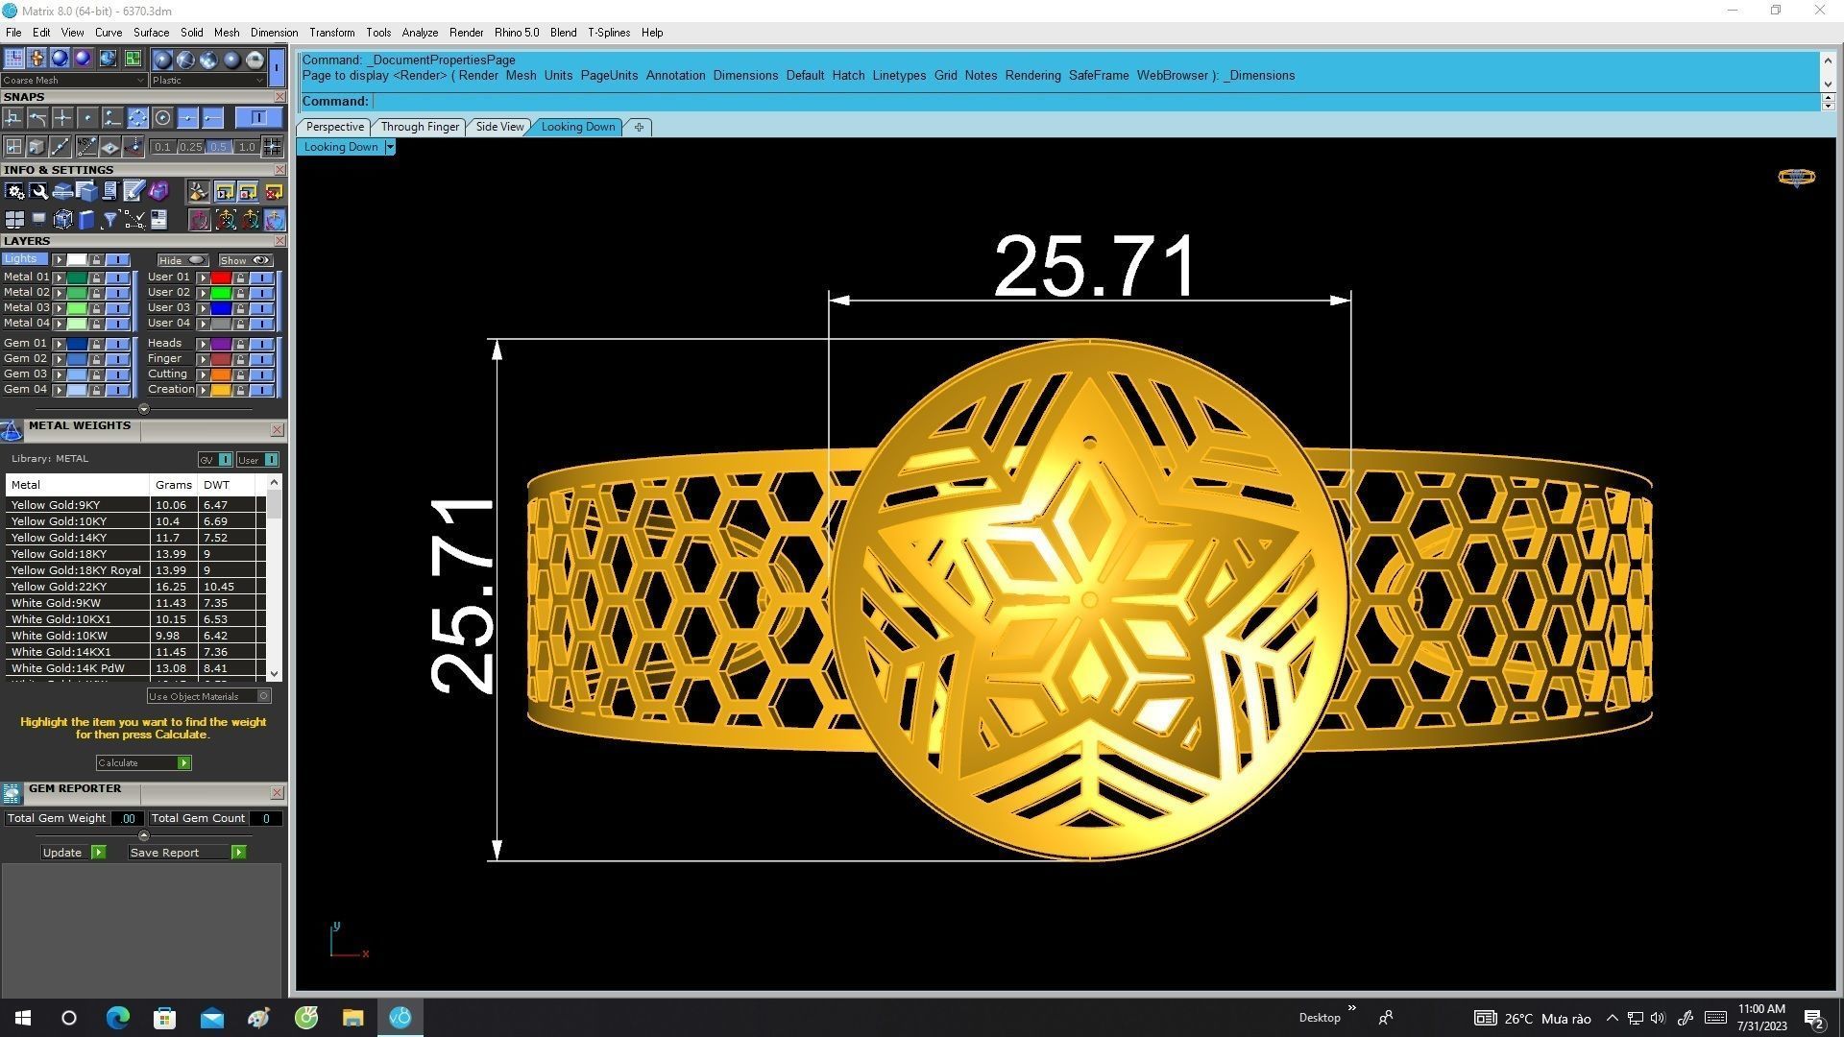This screenshot has height=1037, width=1844.
Task: Toggle the Lights layer on/off switch
Action: pyautogui.click(x=118, y=260)
